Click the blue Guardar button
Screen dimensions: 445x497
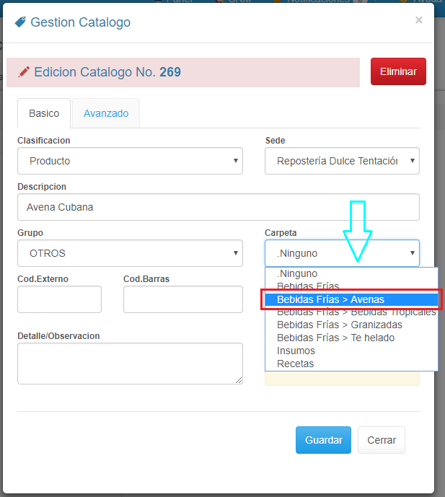(323, 440)
